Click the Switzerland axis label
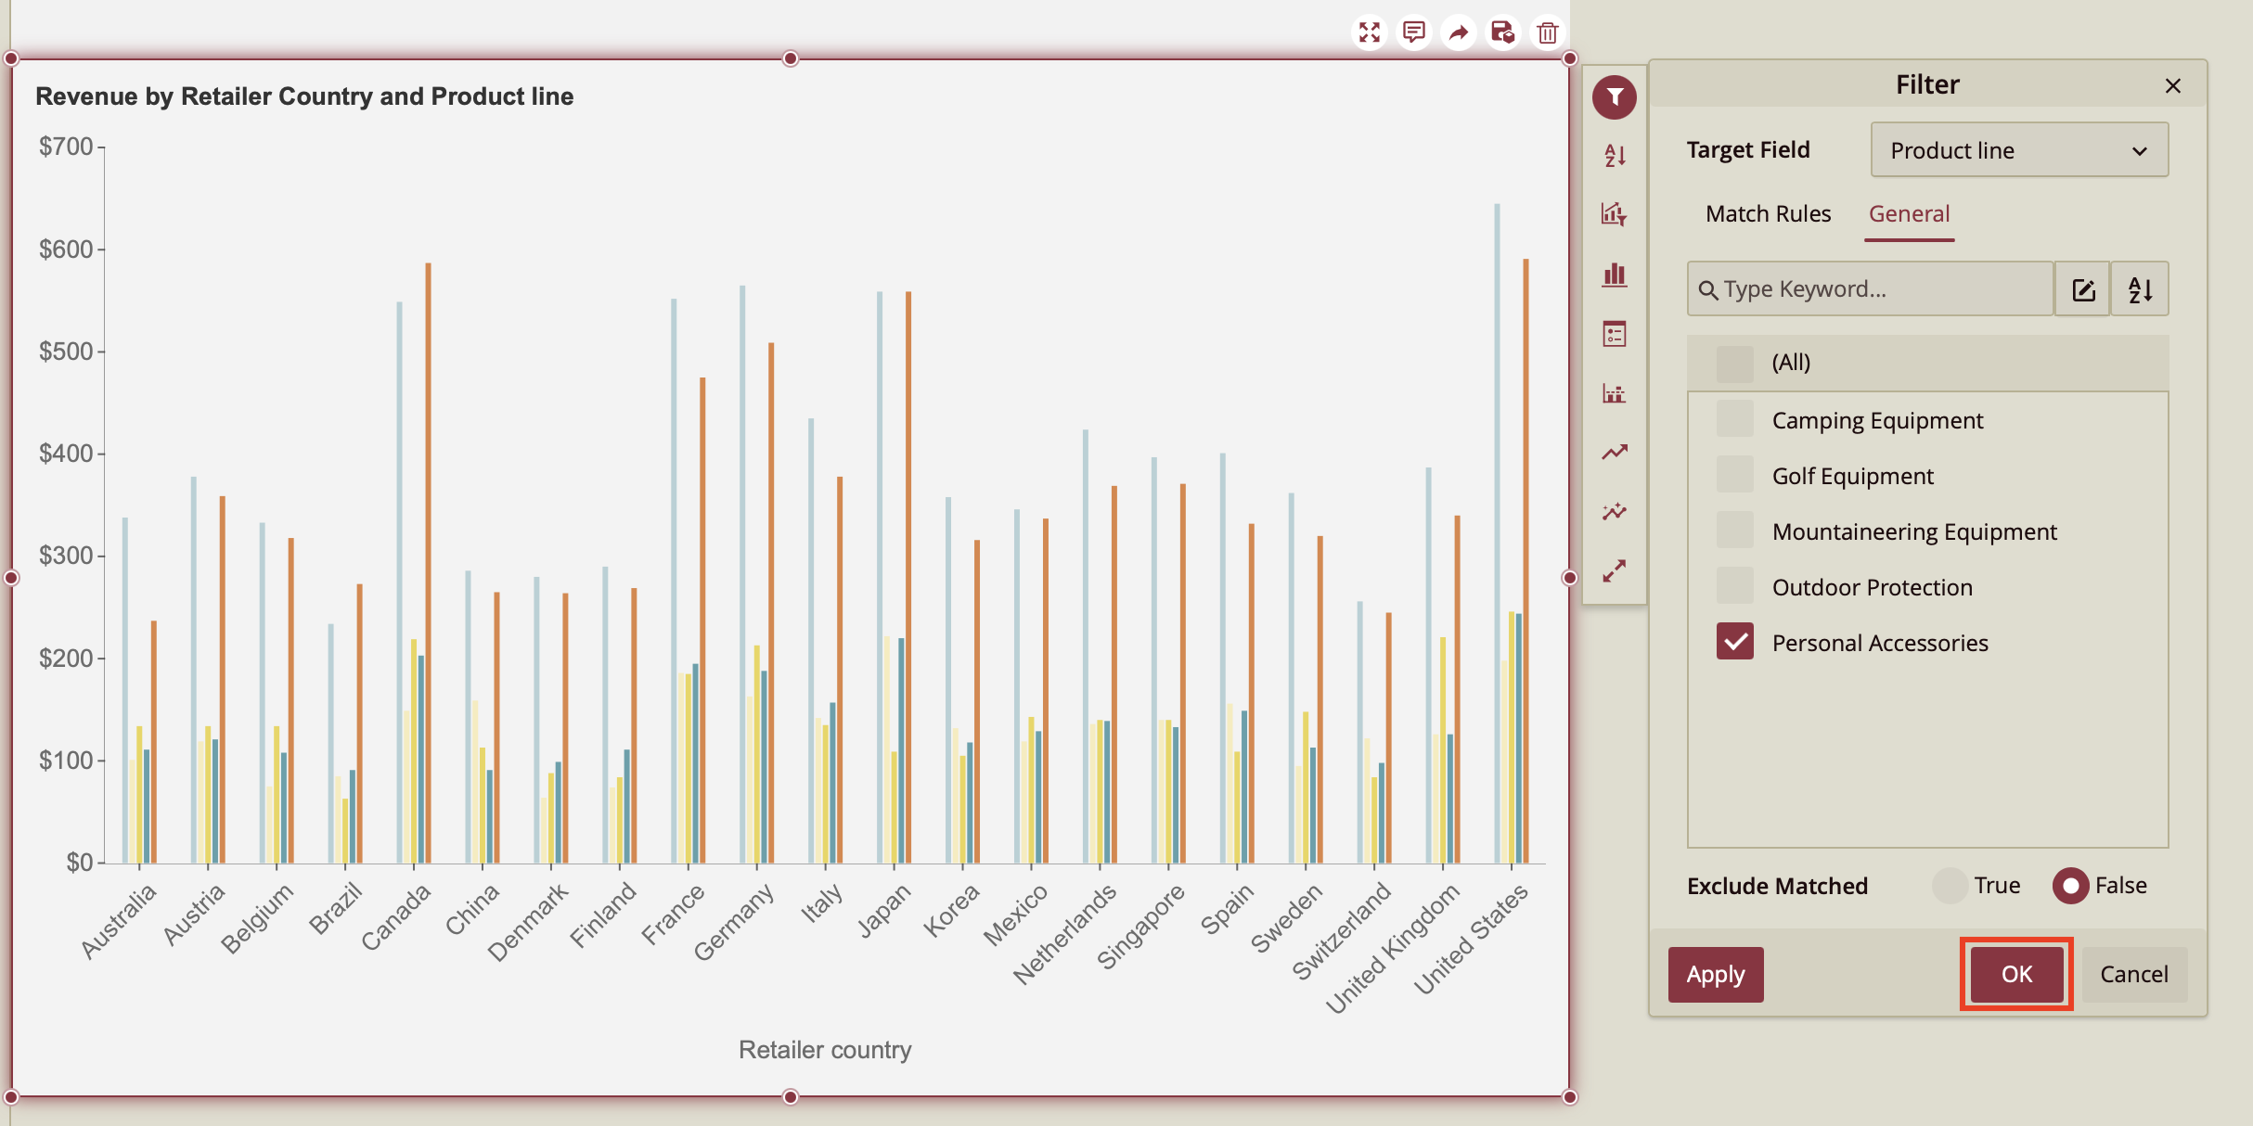The height and width of the screenshot is (1126, 2253). coord(1343,931)
